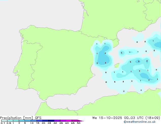The width and height of the screenshot is (161, 124).
Task: Click the green Ibiza island on the map
Action: point(117,66)
